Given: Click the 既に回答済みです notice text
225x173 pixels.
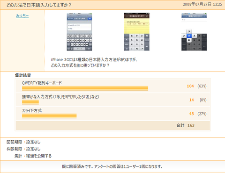Looking at the screenshot, I should coord(112,166).
